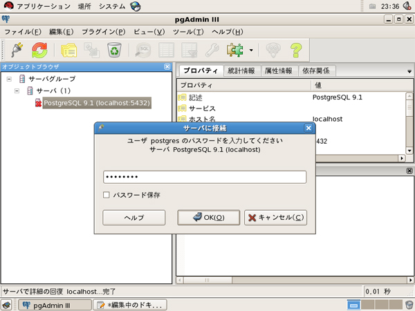The image size is (415, 311).
Task: Switch to the プロパティ tab
Action: [201, 70]
